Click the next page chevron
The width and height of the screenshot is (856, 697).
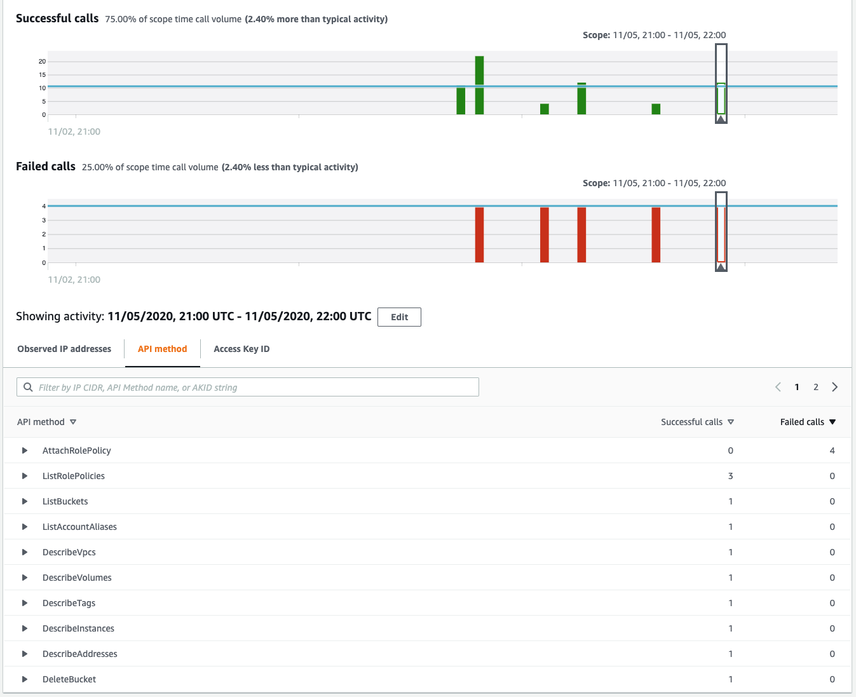[835, 386]
